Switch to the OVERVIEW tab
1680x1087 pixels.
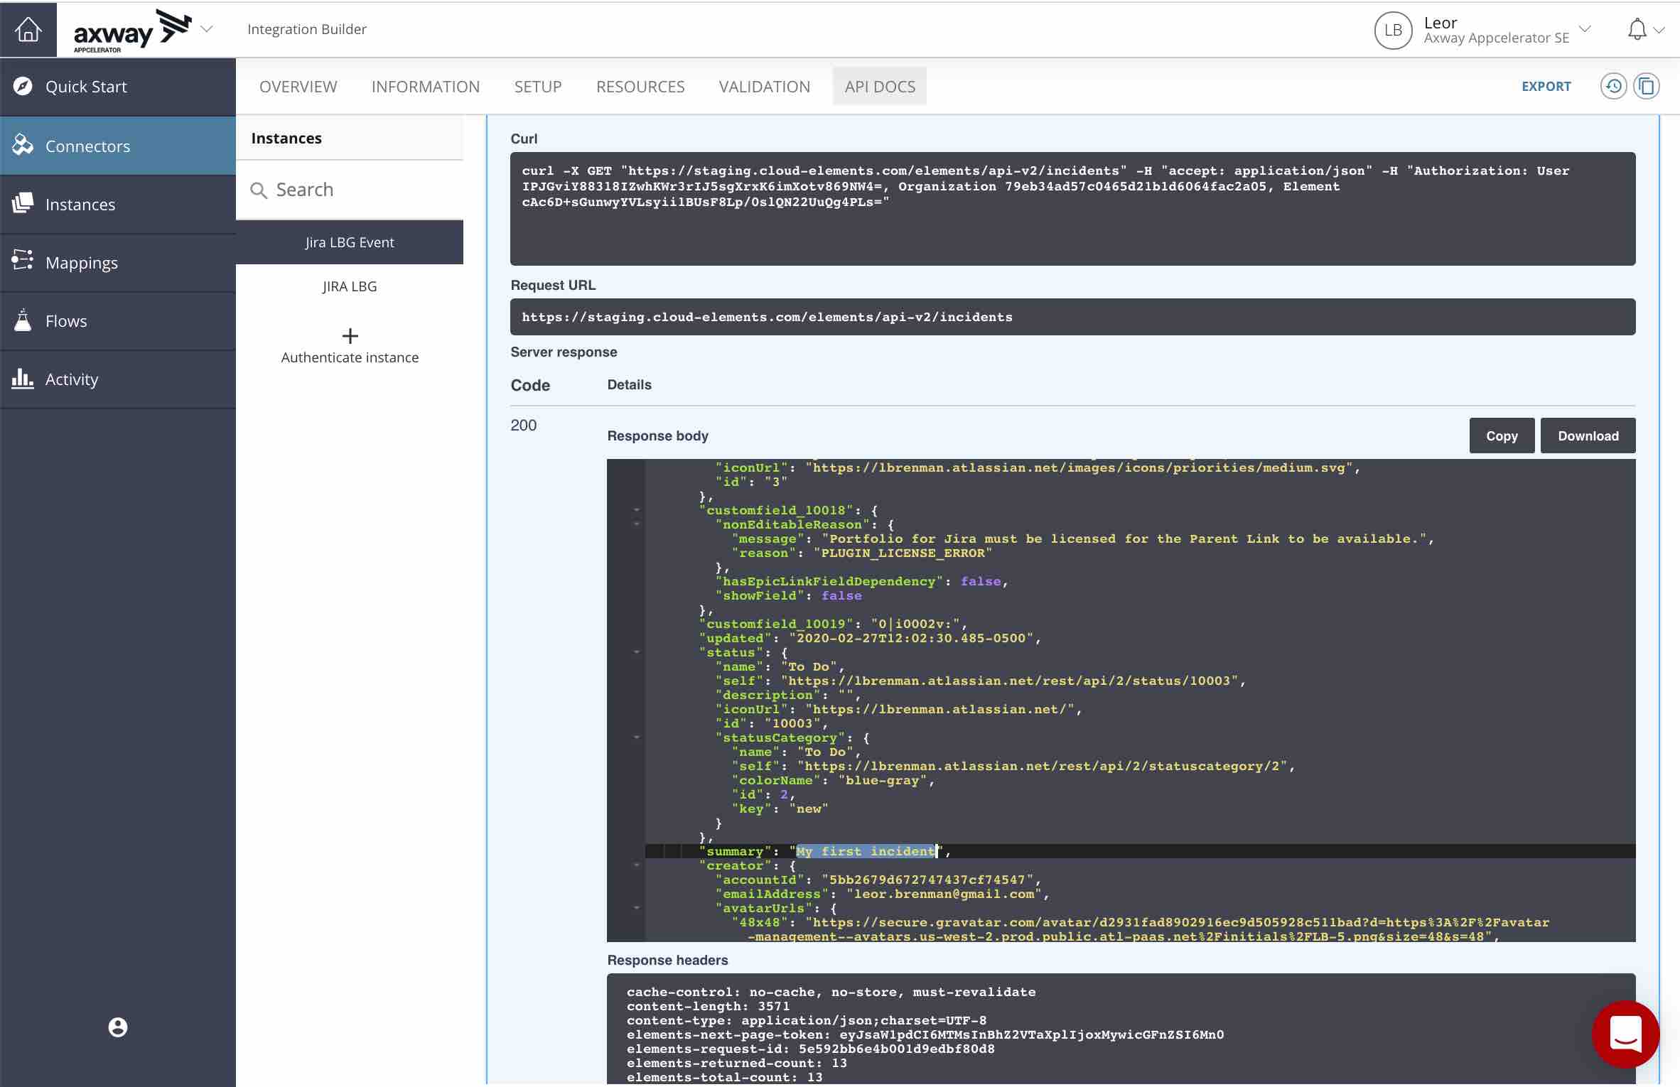click(298, 87)
